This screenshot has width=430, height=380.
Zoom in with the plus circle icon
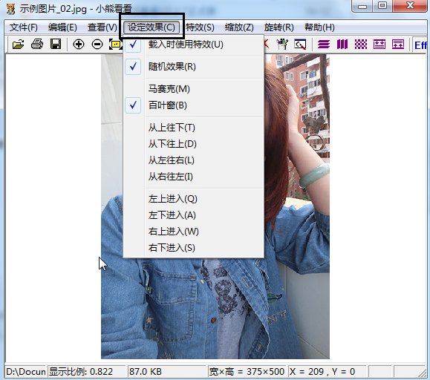pos(79,44)
